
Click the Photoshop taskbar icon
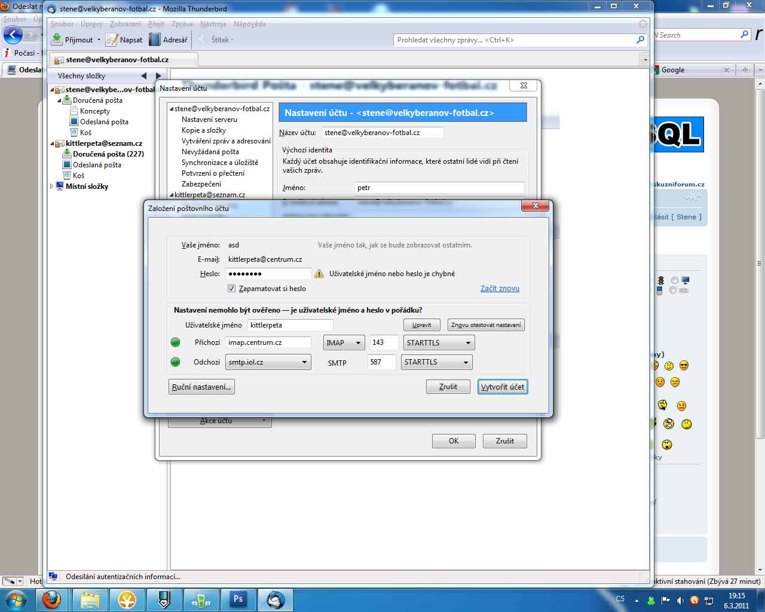[238, 599]
